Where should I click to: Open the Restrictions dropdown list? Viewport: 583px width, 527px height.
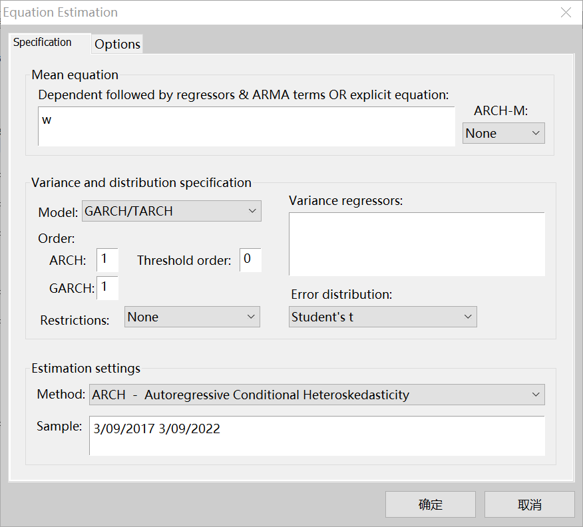point(192,317)
